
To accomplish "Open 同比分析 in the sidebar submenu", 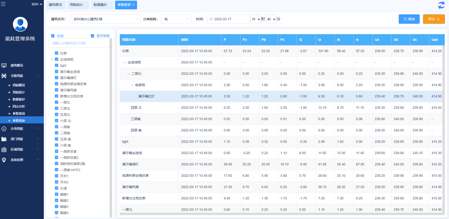I will (19, 107).
